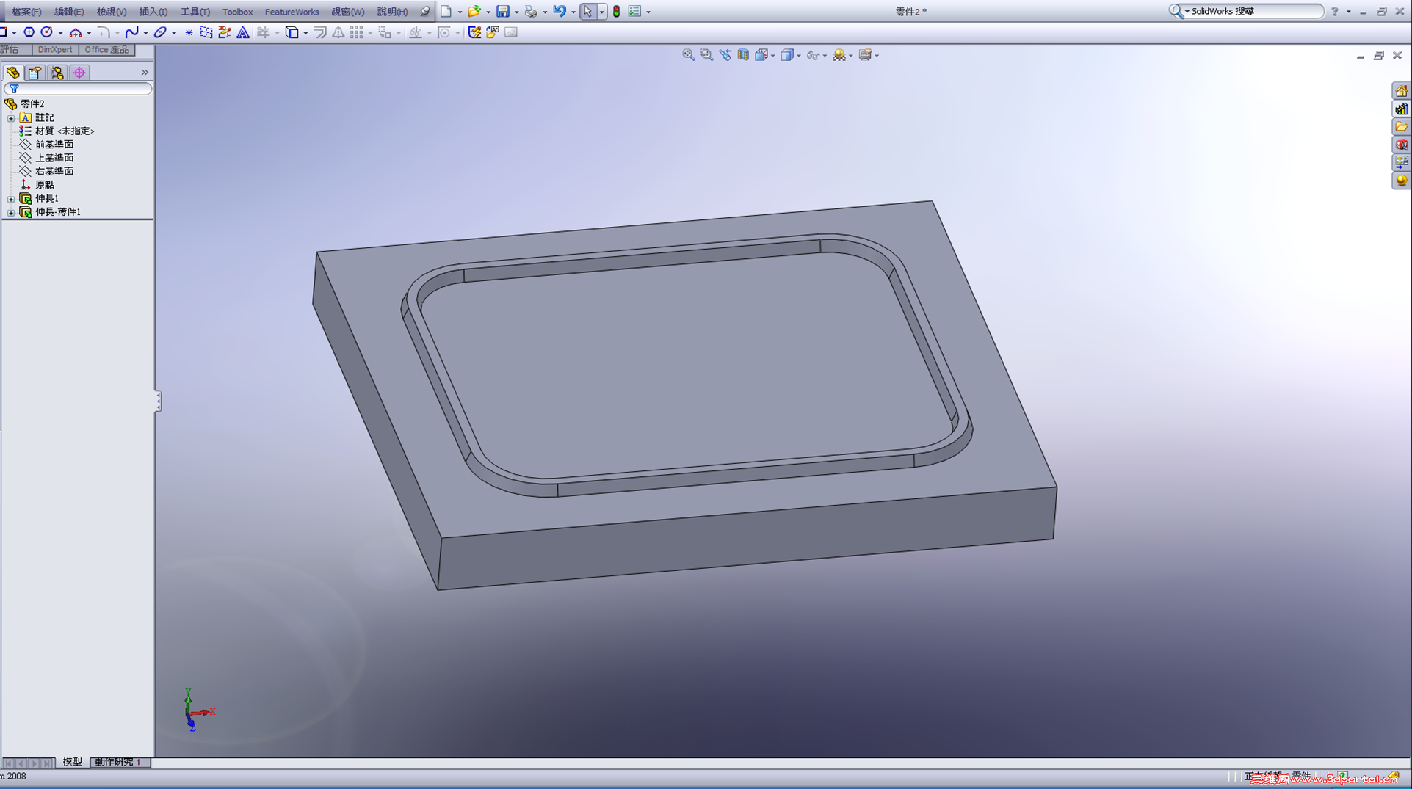Activate the Select arrow tool
Image resolution: width=1412 pixels, height=789 pixels.
[587, 12]
